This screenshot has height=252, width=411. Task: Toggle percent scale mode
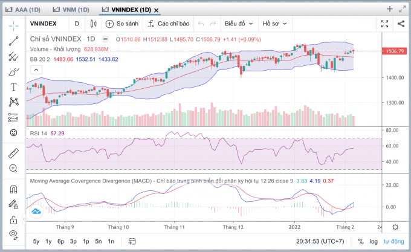point(361,241)
